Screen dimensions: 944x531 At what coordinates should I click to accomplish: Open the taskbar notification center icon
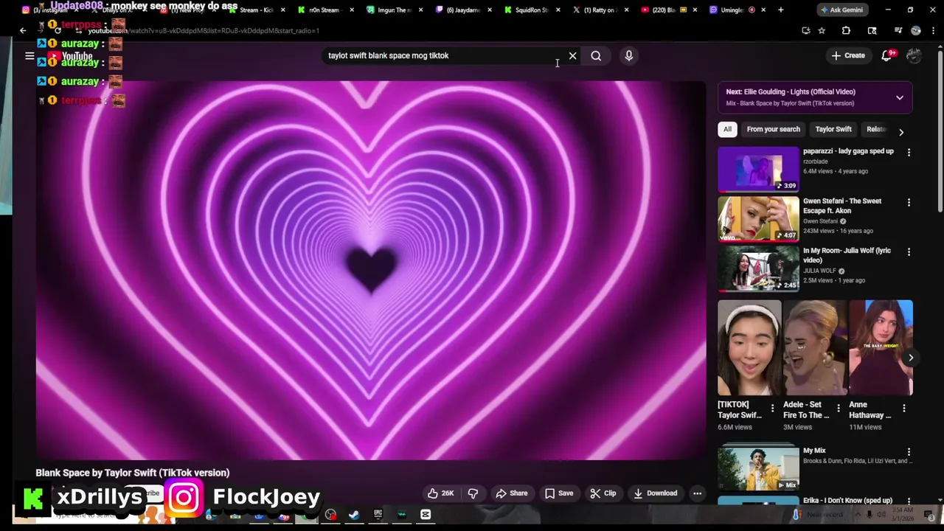[929, 515]
